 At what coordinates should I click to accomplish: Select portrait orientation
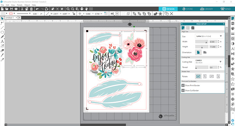(198, 52)
